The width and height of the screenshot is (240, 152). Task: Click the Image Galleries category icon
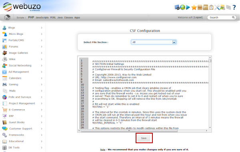tap(4, 53)
